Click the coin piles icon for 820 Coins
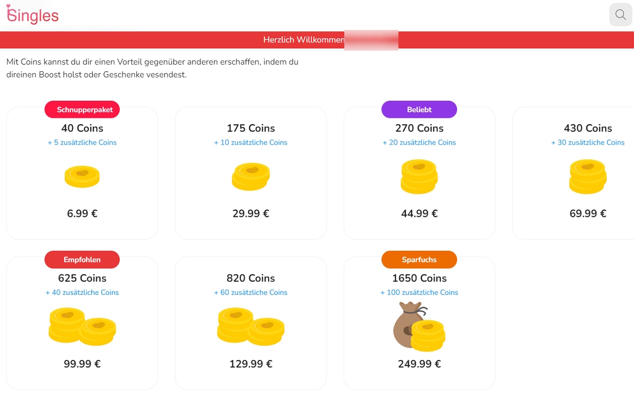Viewport: 634px width, 396px height. tap(251, 326)
